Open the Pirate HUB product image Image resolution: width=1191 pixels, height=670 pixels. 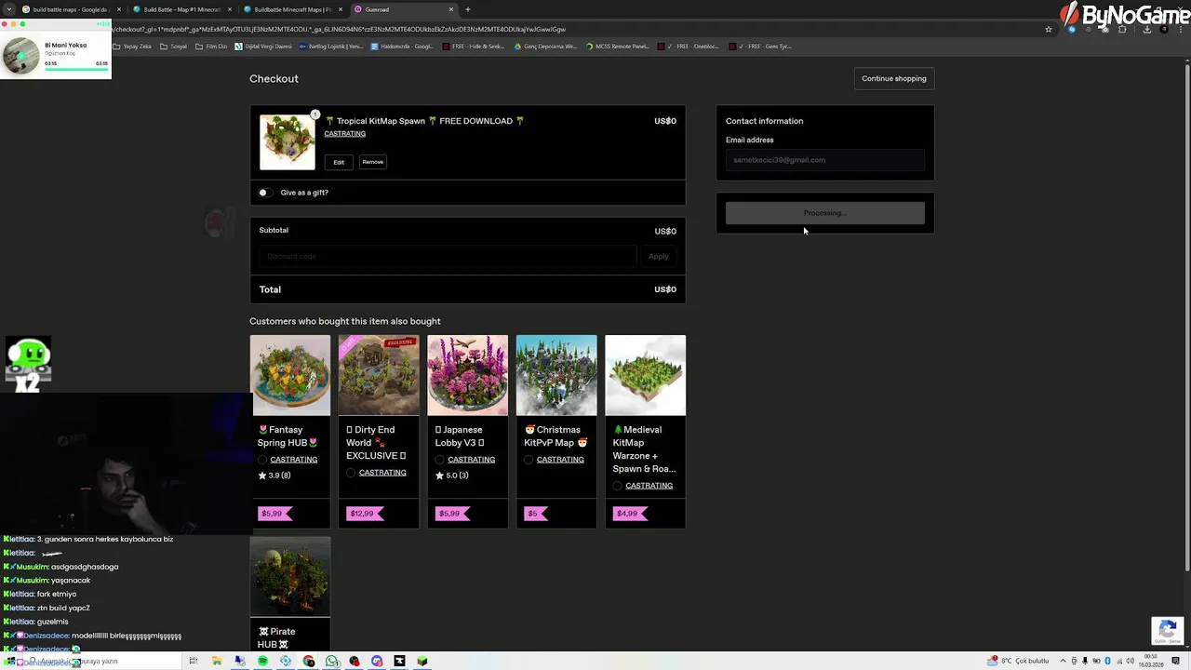click(289, 577)
